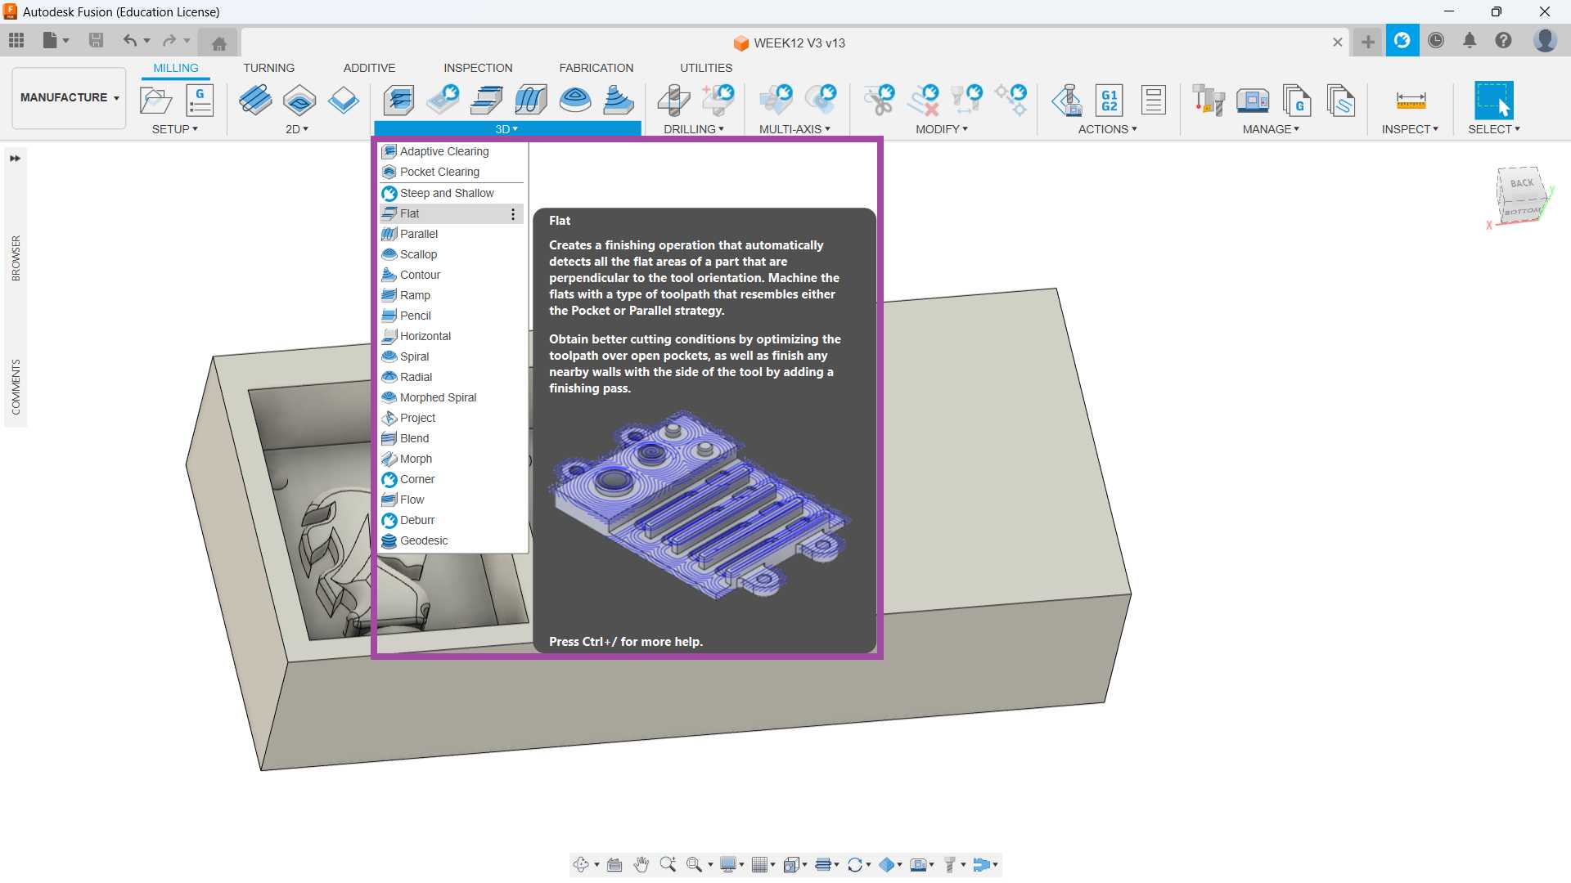
Task: Expand the DRILLING menu
Action: (x=693, y=129)
